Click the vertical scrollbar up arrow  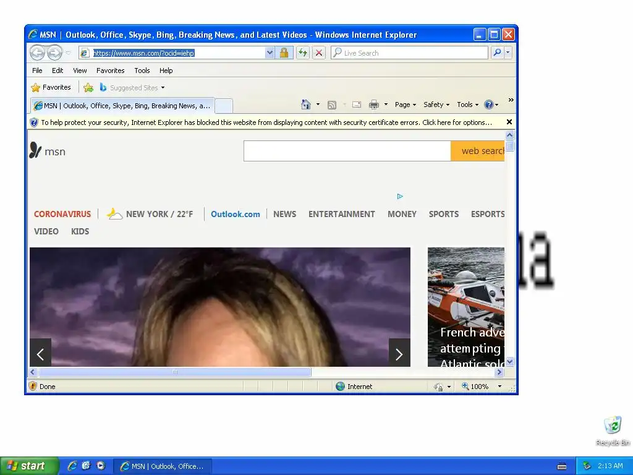coord(510,135)
